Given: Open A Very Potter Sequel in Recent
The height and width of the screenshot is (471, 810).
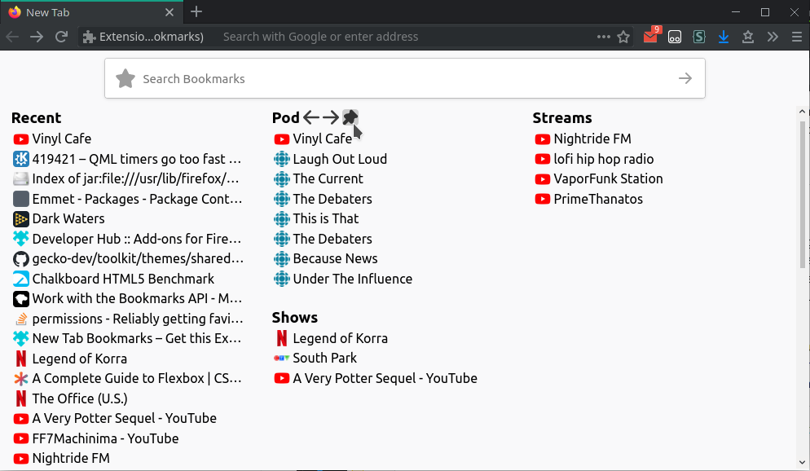Looking at the screenshot, I should [115, 418].
